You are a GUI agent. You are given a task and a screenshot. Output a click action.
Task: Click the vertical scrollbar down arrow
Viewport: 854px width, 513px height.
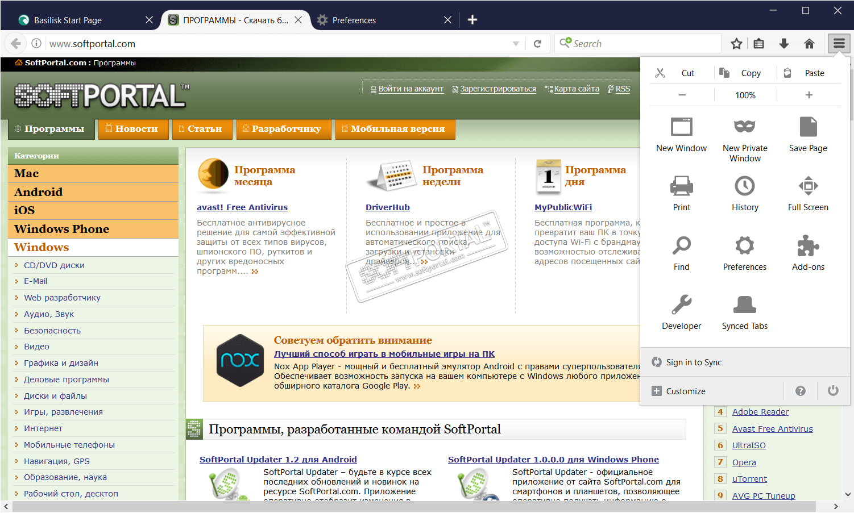tap(848, 494)
